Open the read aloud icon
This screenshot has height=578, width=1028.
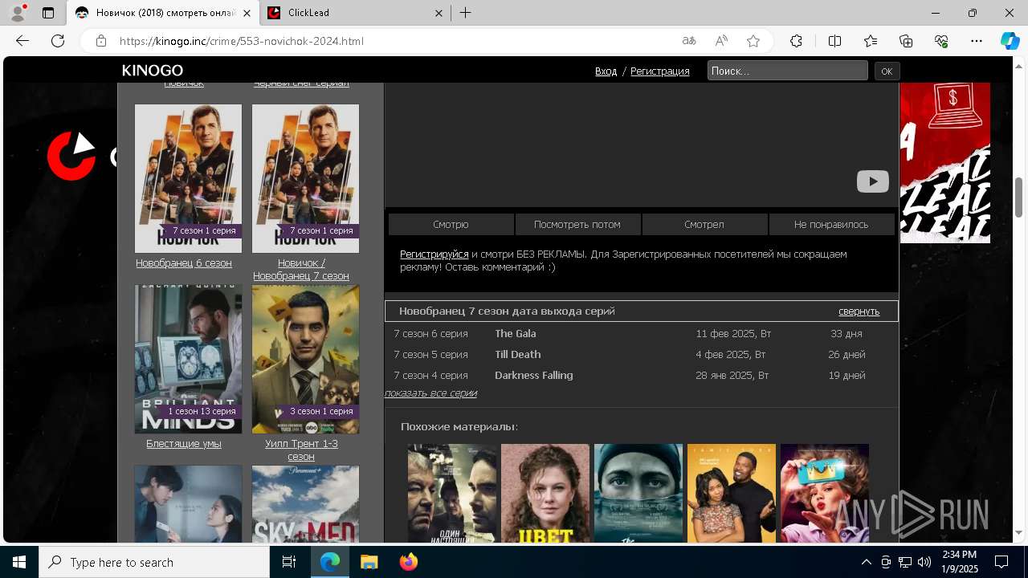[x=721, y=41]
